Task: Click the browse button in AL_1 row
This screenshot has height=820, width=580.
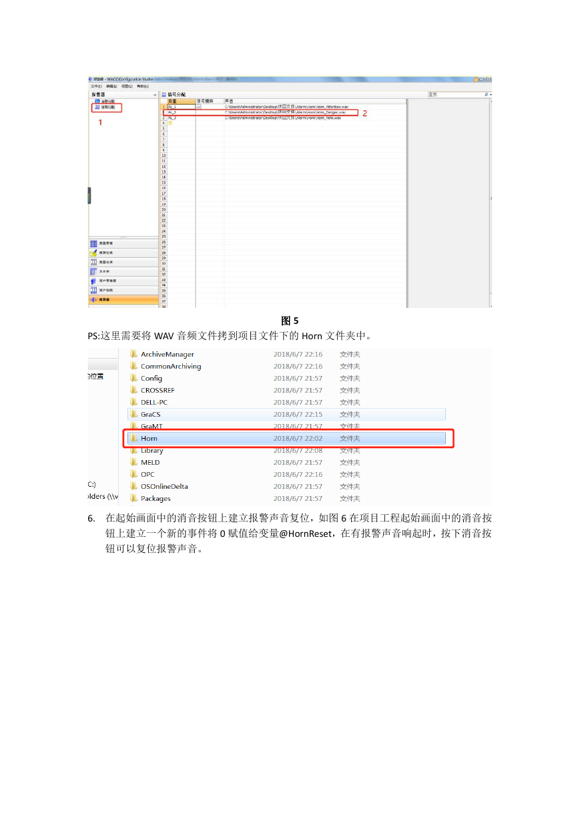Action: pos(198,107)
